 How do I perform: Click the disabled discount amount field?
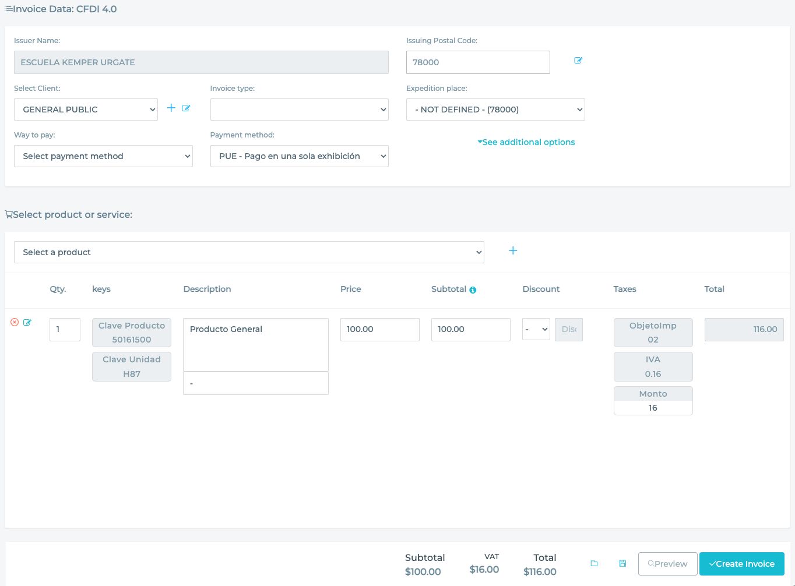pyautogui.click(x=569, y=330)
